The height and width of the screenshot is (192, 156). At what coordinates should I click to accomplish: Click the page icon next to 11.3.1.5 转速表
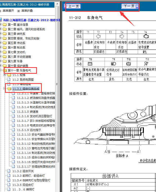pyautogui.click(x=14, y=112)
